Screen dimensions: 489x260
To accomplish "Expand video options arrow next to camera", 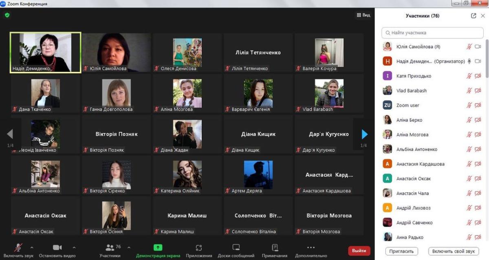I will (74, 247).
